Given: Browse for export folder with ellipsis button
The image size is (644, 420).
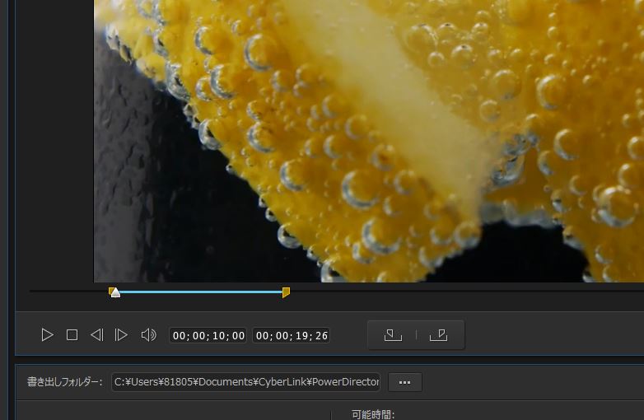Looking at the screenshot, I should (x=405, y=382).
